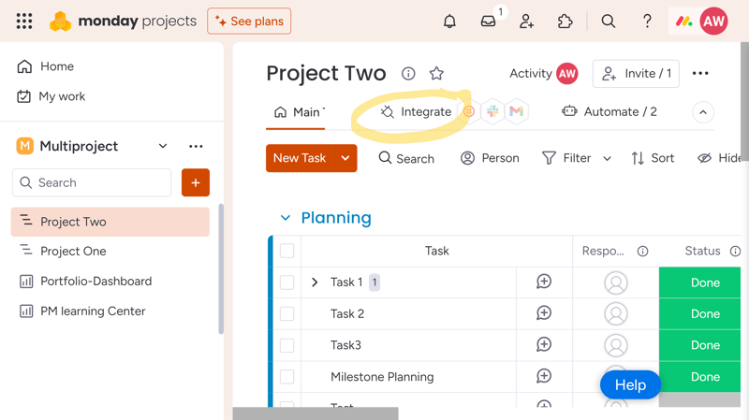Open the Multiproject workspace dropdown
749x420 pixels.
162,146
